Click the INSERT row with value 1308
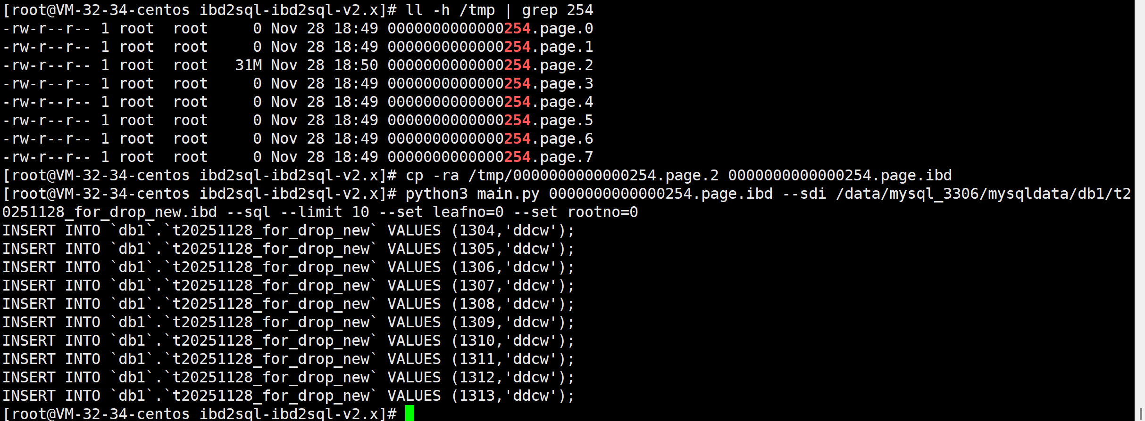The width and height of the screenshot is (1145, 421). click(x=289, y=304)
